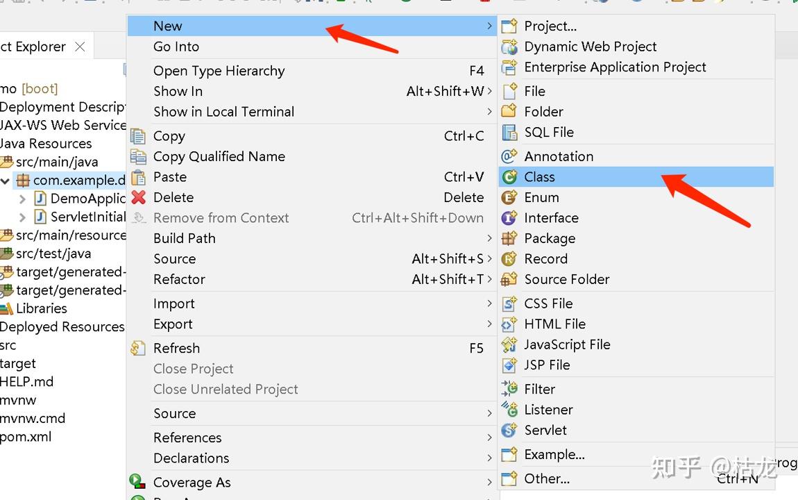Open Type Hierarchy from context menu
The image size is (798, 500).
(219, 71)
